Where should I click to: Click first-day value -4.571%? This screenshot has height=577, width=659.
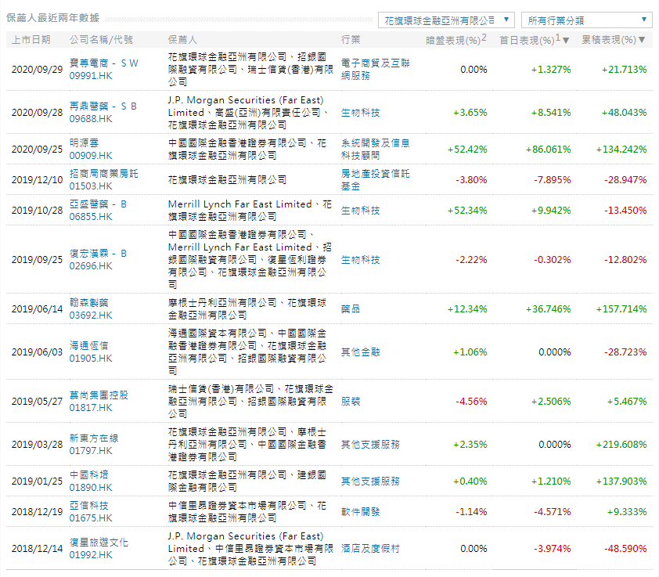coord(553,512)
